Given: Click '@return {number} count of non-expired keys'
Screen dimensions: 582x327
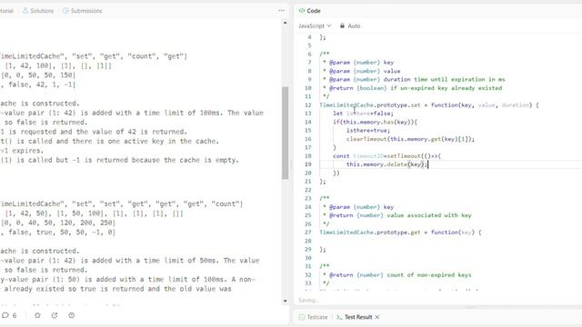Looking at the screenshot, I should (x=396, y=274).
